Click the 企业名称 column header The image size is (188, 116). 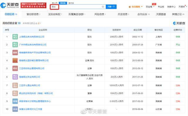43,30
